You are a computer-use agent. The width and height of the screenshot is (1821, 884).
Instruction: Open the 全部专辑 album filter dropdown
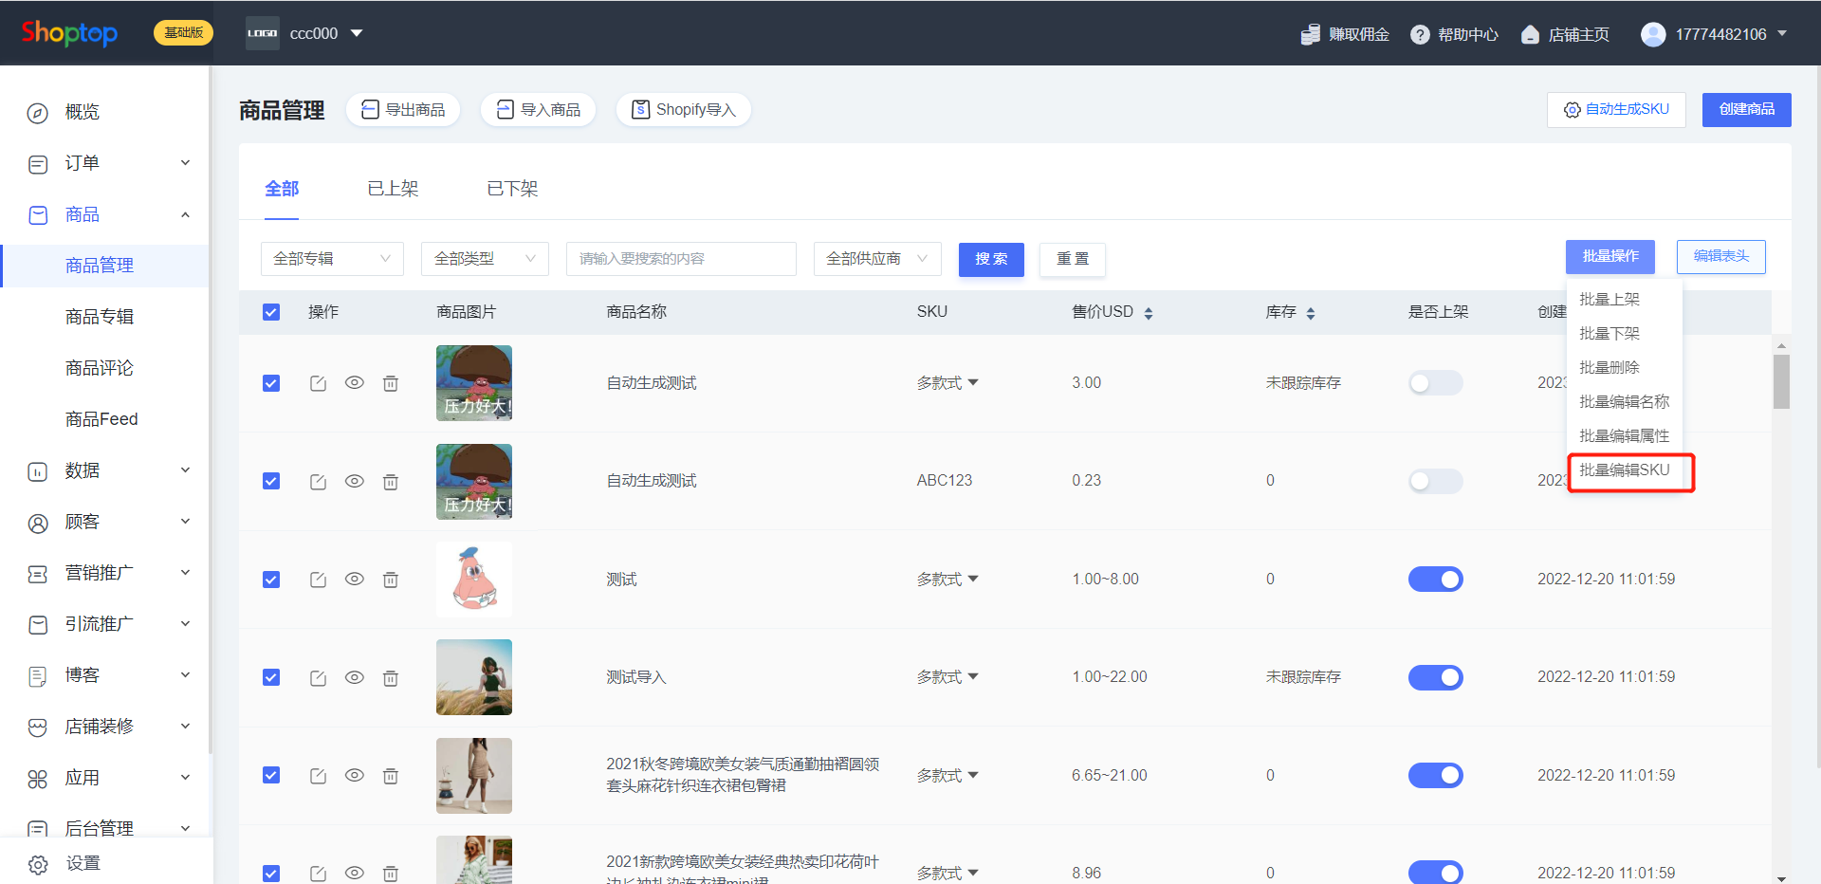click(332, 258)
